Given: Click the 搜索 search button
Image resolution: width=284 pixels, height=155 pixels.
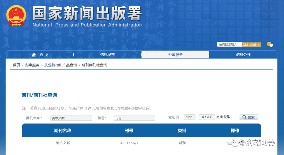Looking at the screenshot, I should 248,117.
